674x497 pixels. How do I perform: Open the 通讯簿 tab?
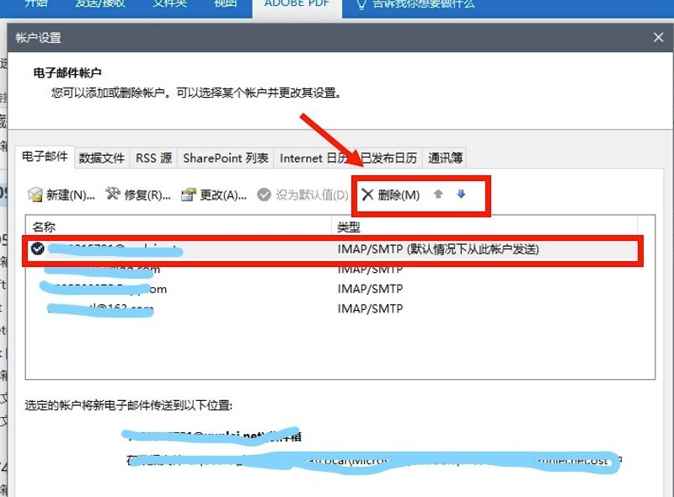445,158
